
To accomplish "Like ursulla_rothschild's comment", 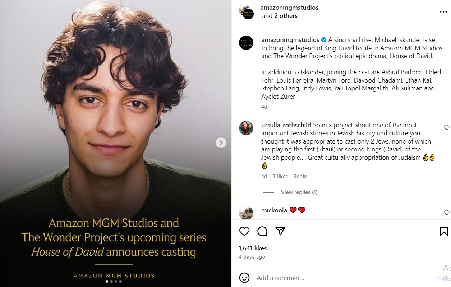I will [x=447, y=128].
